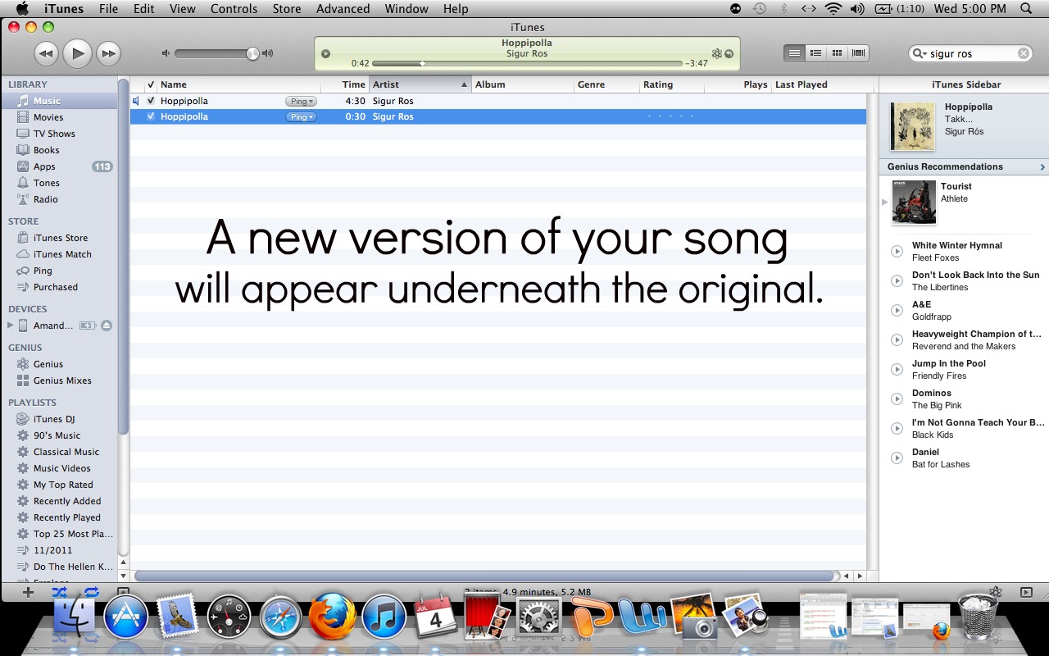This screenshot has height=656, width=1049.
Task: Uncheck second Hoppipolla 0:30 song checkbox
Action: click(x=151, y=116)
